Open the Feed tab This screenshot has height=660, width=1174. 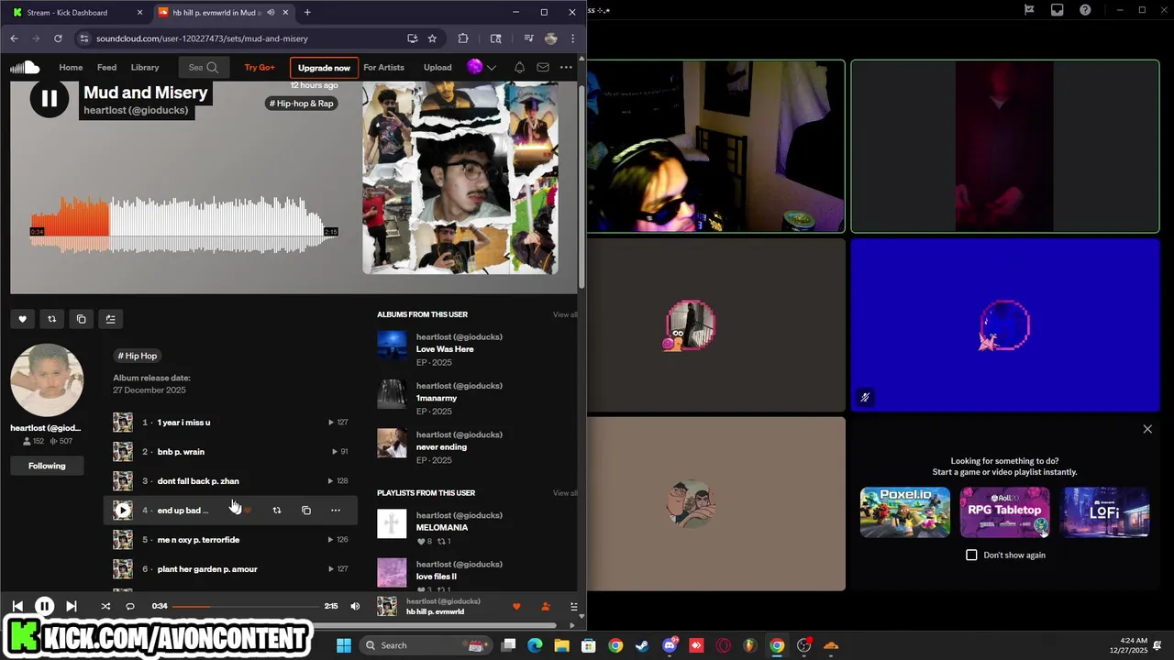pyautogui.click(x=106, y=67)
